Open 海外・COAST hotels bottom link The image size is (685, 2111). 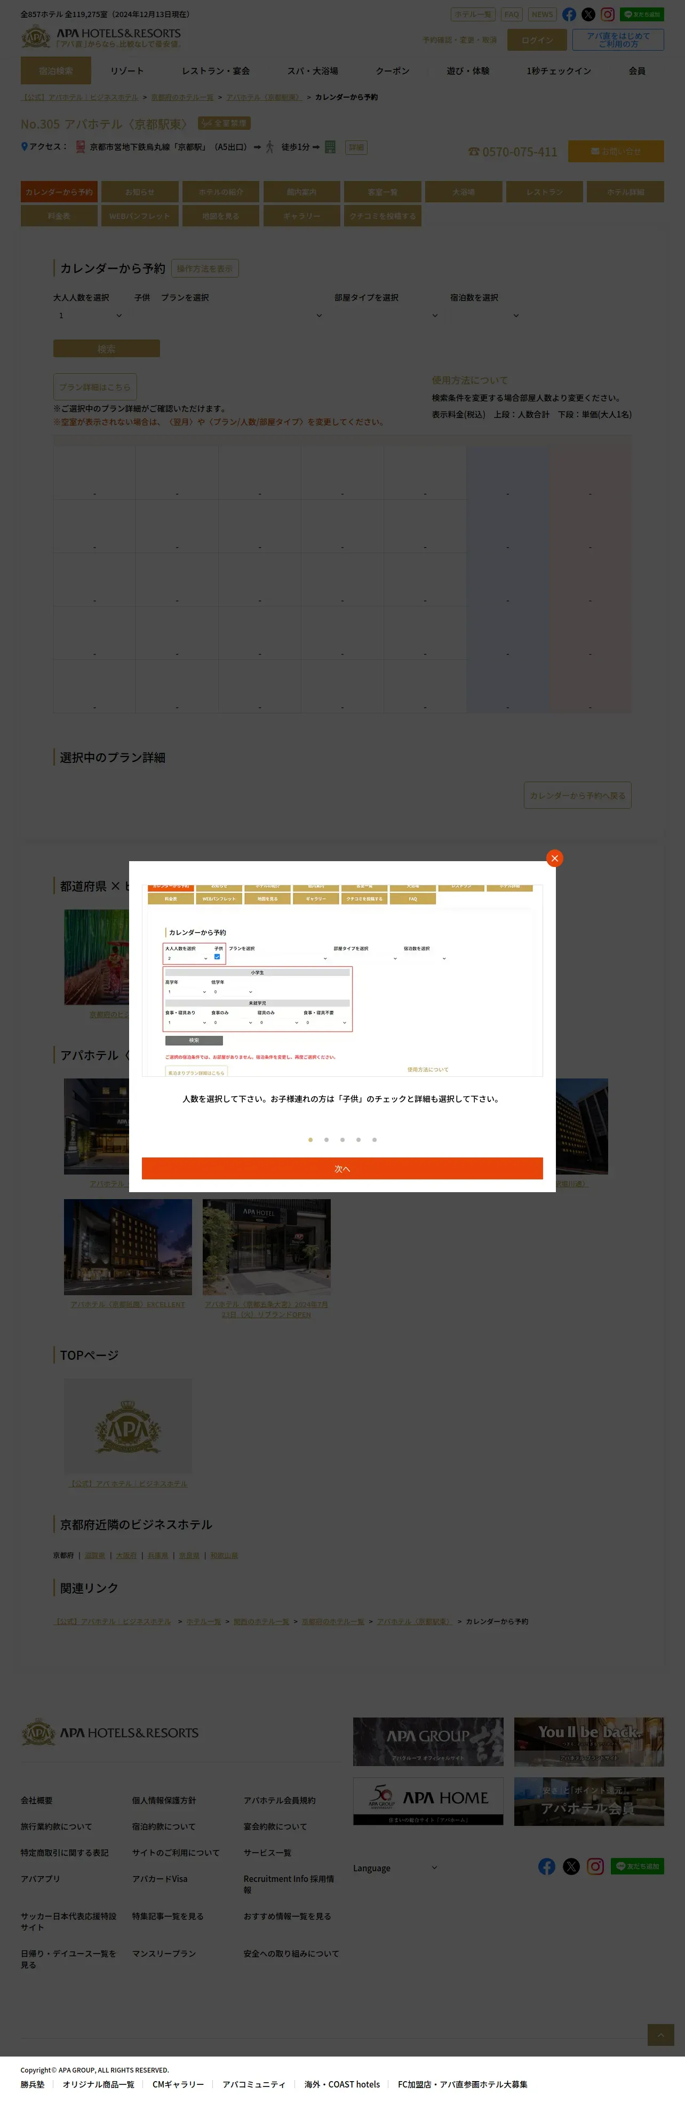(x=342, y=2084)
